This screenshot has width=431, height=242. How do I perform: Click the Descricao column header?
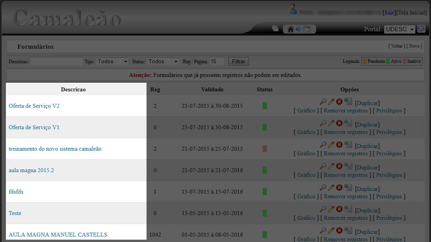73,89
